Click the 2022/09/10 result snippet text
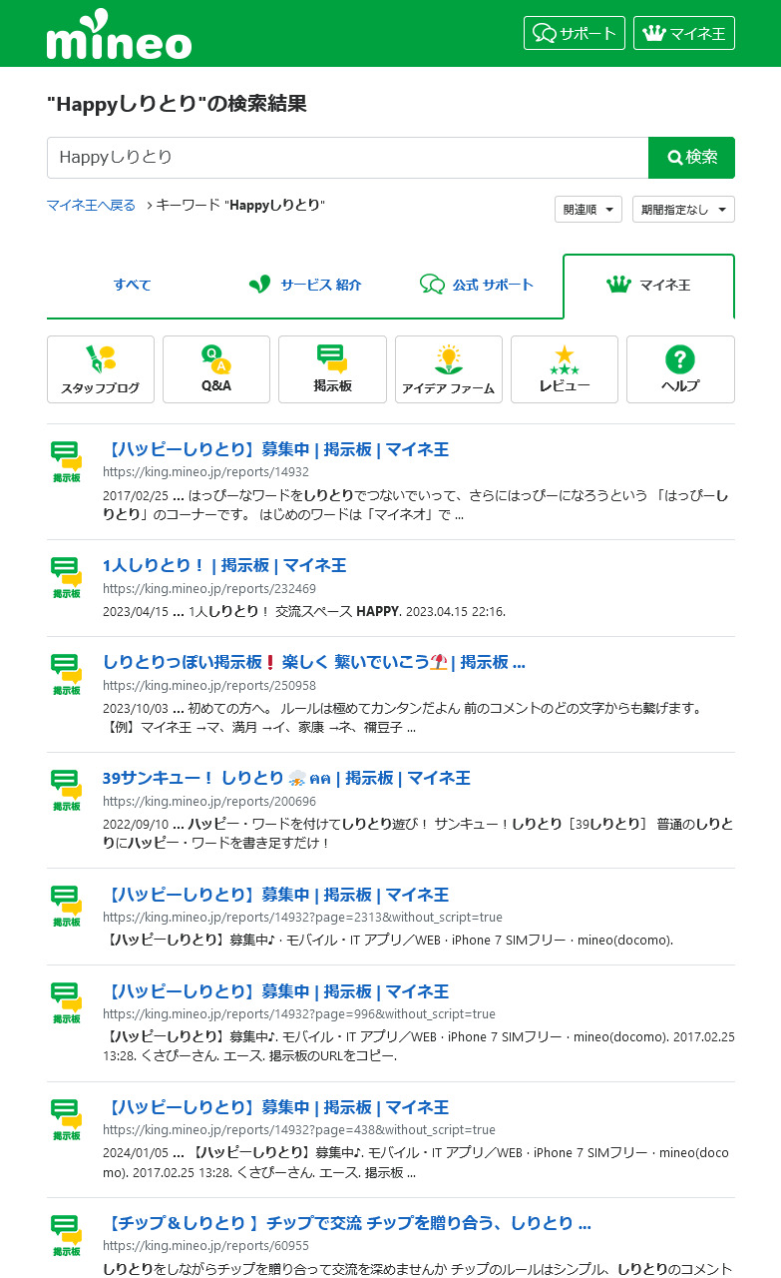 pos(418,834)
